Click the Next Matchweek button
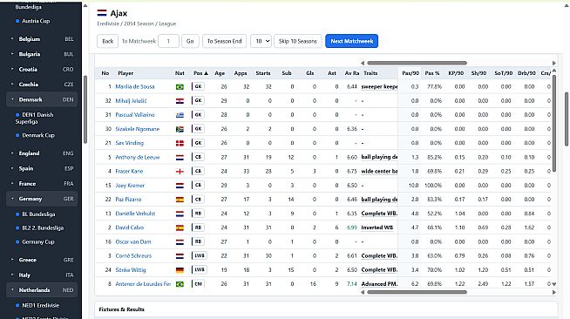The height and width of the screenshot is (319, 570). pyautogui.click(x=352, y=41)
